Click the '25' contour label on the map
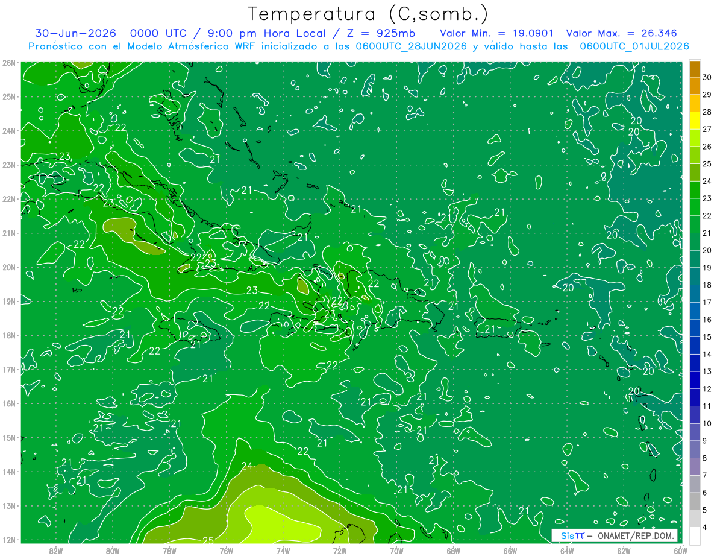Viewport: 723px width, 559px height. point(208,540)
